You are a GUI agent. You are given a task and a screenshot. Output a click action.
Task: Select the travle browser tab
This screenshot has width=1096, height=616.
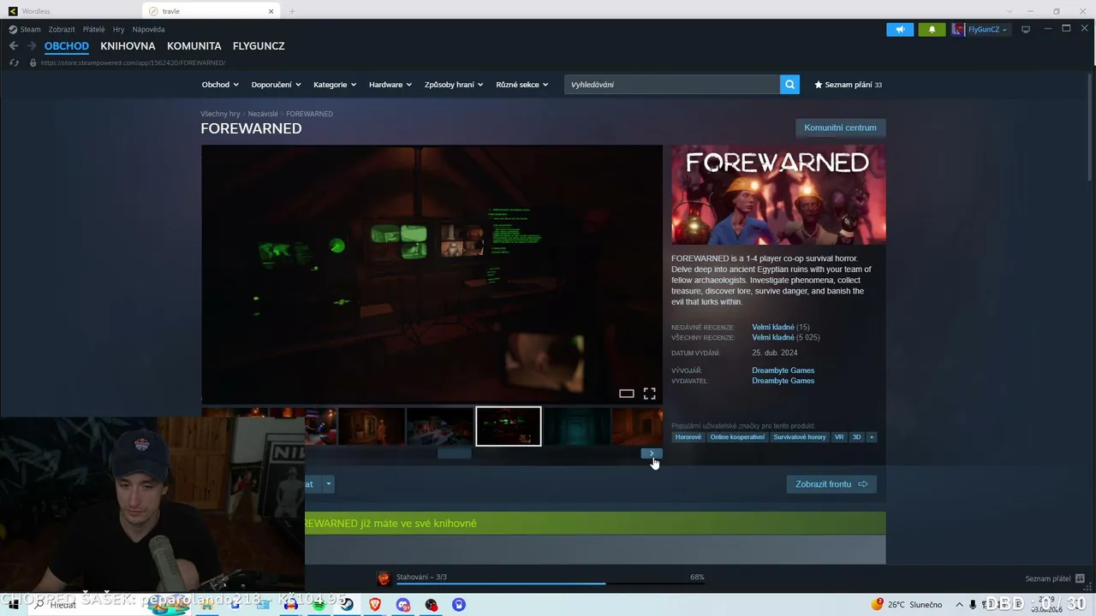(x=211, y=11)
